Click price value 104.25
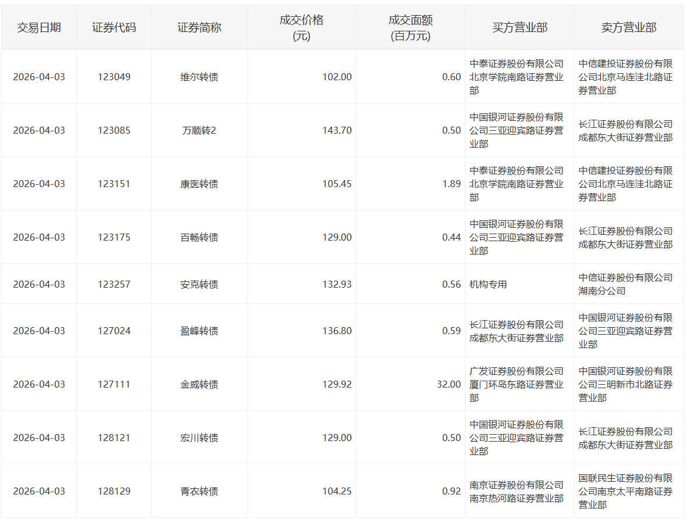This screenshot has width=688, height=523. [x=337, y=492]
